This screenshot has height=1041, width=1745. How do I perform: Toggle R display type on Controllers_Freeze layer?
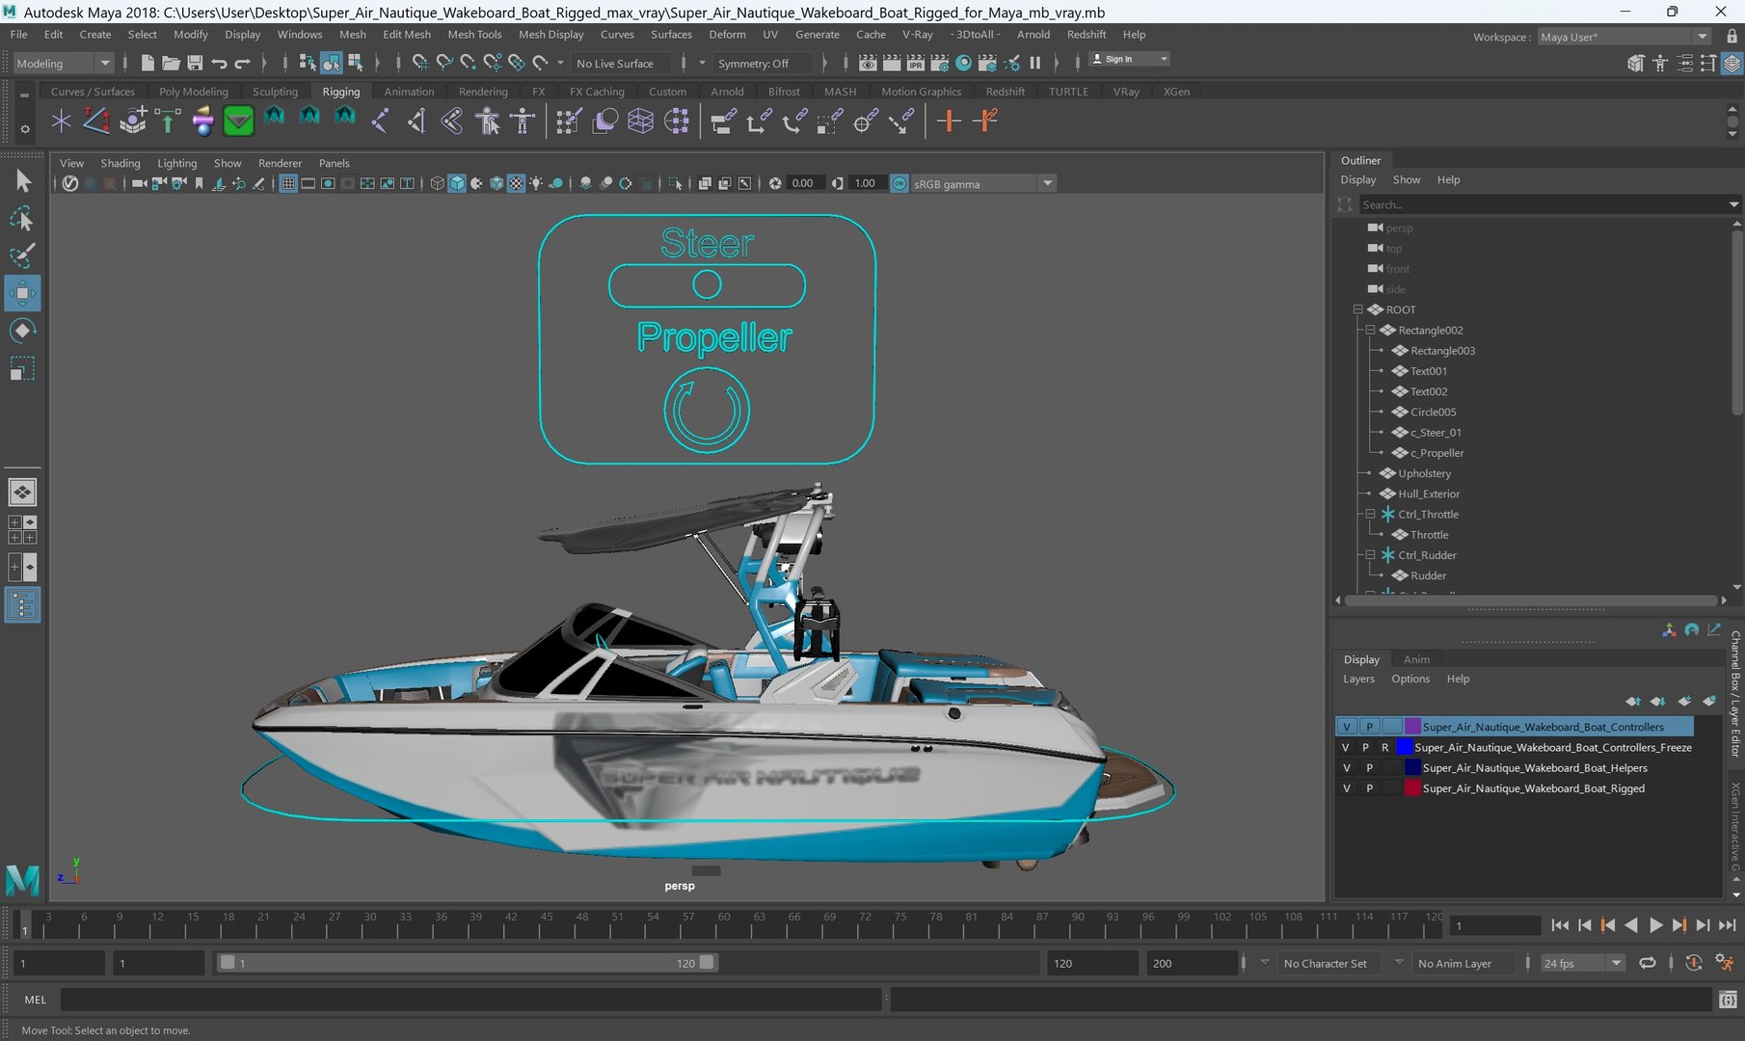pos(1385,747)
